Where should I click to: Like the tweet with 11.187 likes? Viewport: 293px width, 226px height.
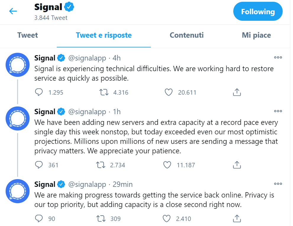[167, 165]
